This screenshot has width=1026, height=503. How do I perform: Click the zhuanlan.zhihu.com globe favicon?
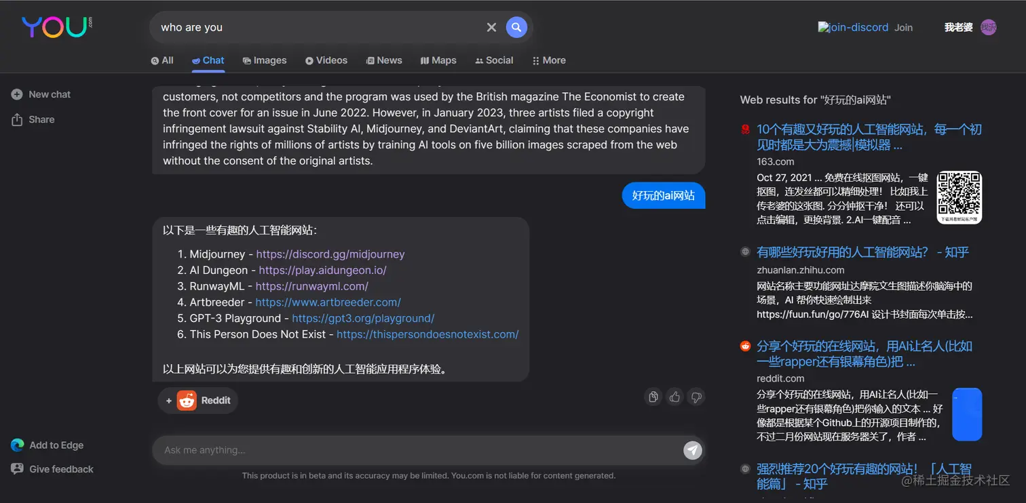[745, 252]
